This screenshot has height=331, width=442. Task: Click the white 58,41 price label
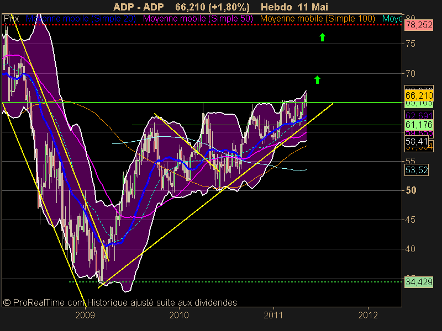click(x=417, y=141)
